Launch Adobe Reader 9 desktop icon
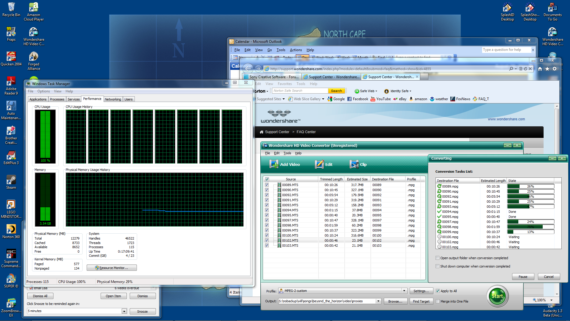 tap(11, 86)
